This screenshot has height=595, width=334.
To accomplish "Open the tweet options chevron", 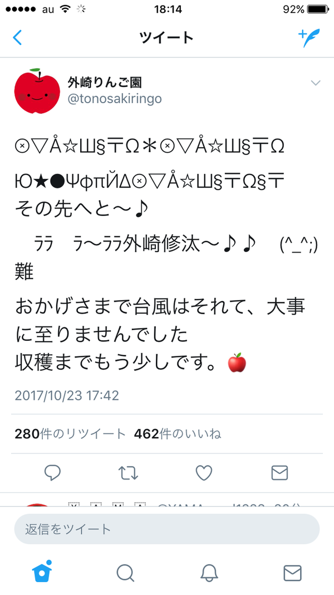I will 316,83.
